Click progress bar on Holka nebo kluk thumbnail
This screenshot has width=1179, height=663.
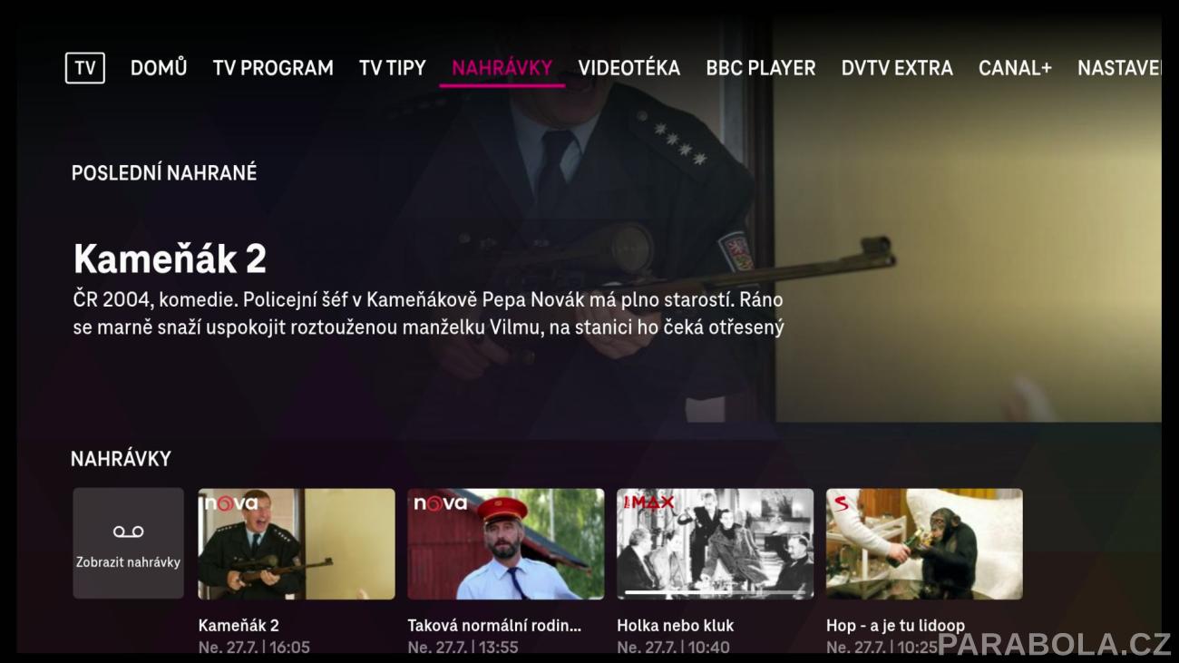tap(715, 591)
